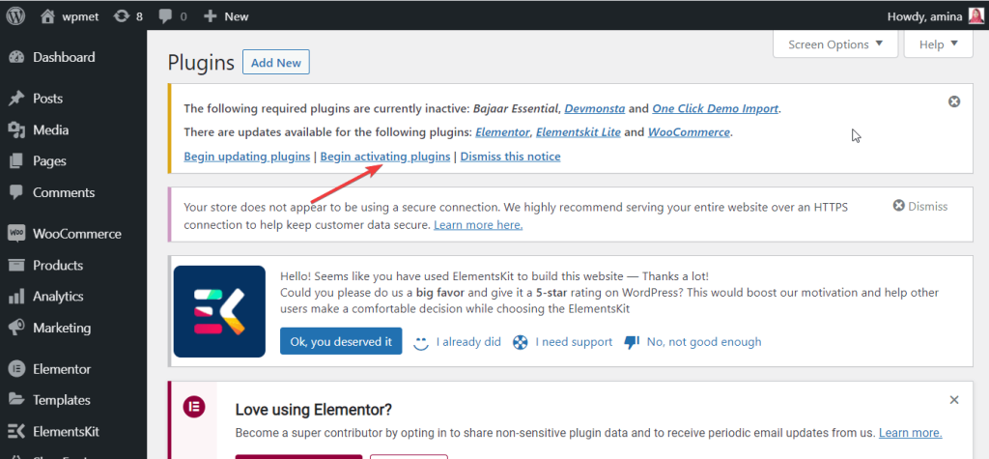Screen dimensions: 989x459
Task: Click Dismiss this notice link
Action: [510, 156]
